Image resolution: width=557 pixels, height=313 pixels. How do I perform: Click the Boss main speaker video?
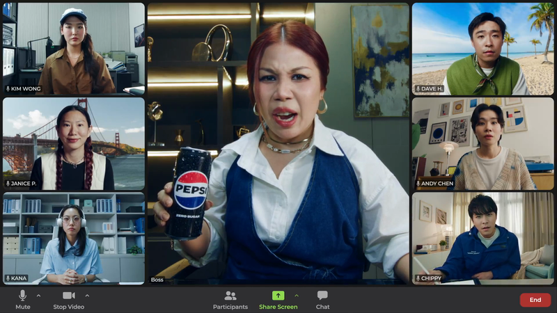[278, 144]
